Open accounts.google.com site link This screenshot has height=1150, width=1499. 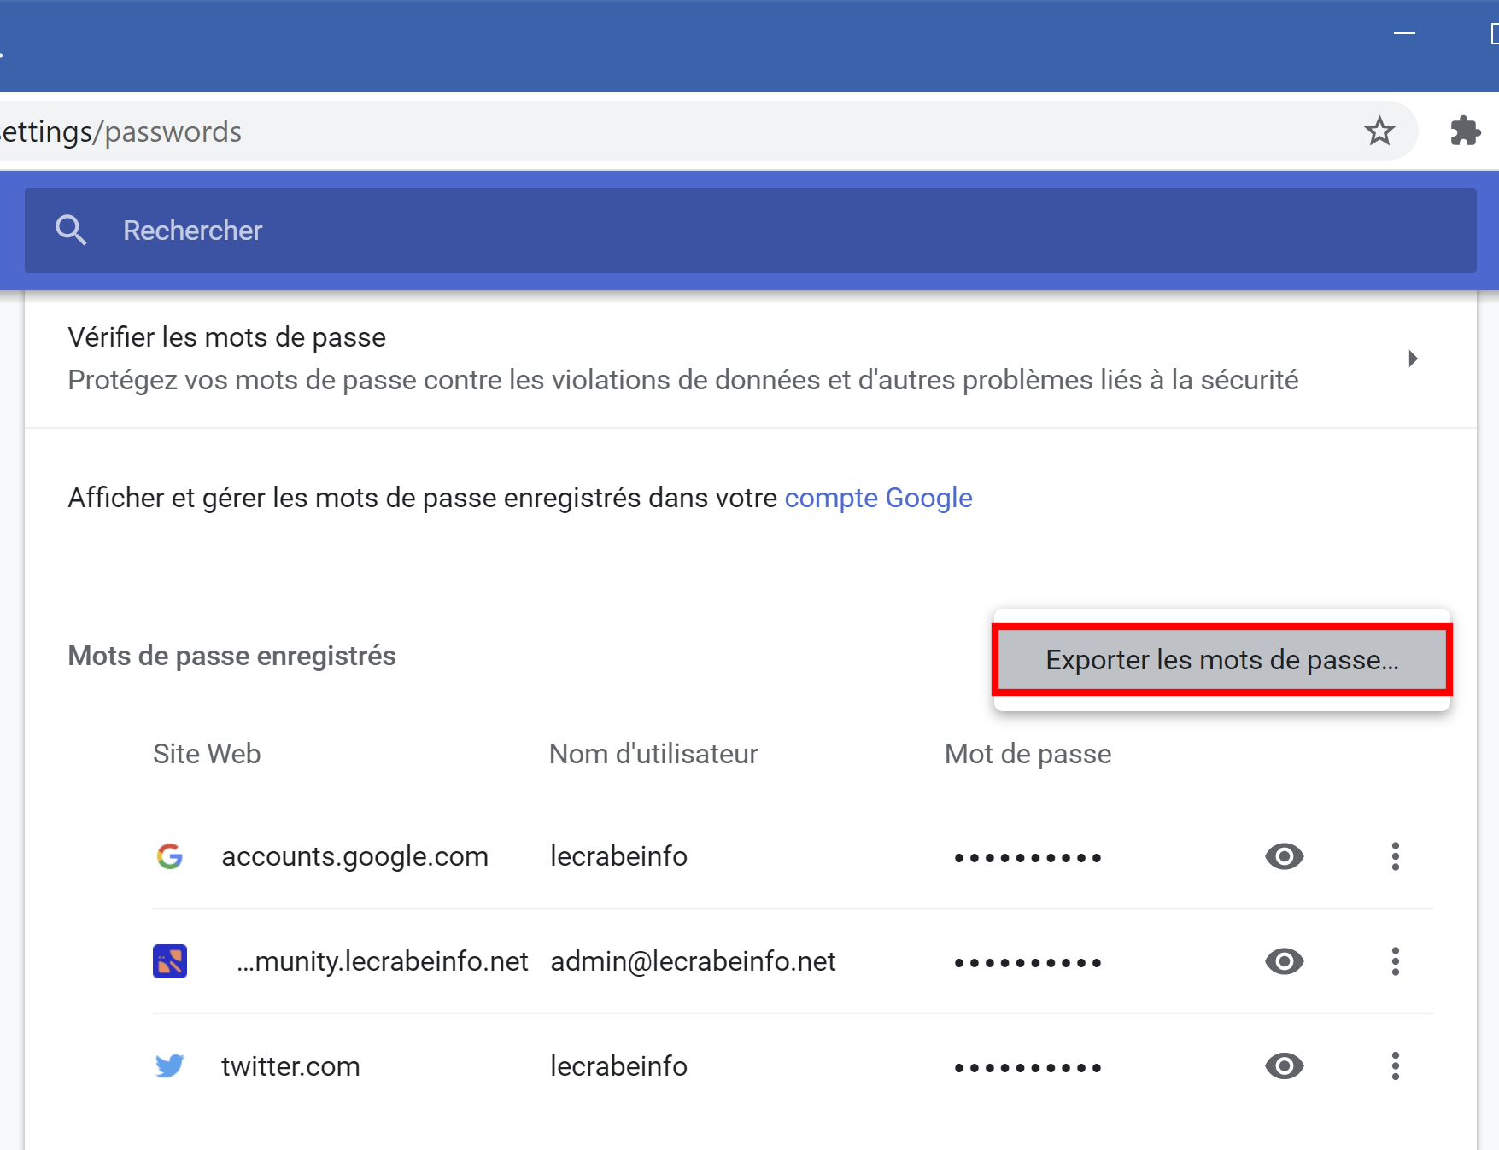[x=354, y=856]
